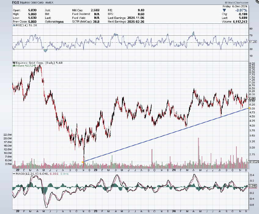The image size is (259, 214).
Task: Click the RSI(14) line icon
Action: point(14,25)
